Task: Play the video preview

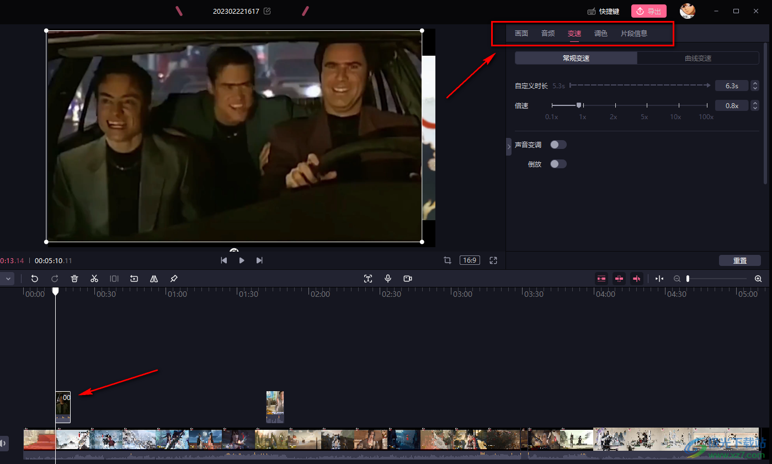Action: coord(242,260)
